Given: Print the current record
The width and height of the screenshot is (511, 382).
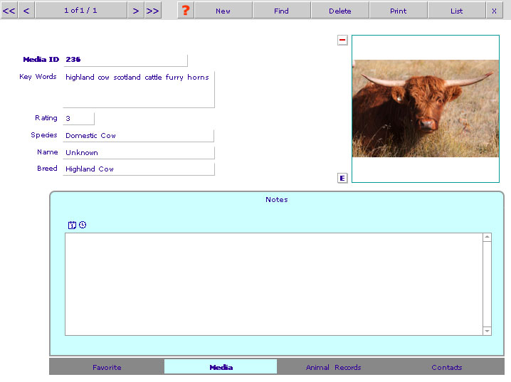Looking at the screenshot, I should pos(399,11).
